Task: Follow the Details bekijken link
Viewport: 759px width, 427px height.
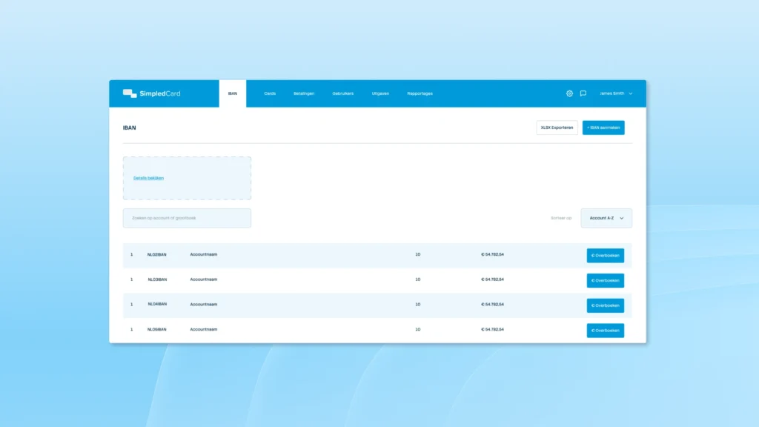Action: [x=148, y=178]
